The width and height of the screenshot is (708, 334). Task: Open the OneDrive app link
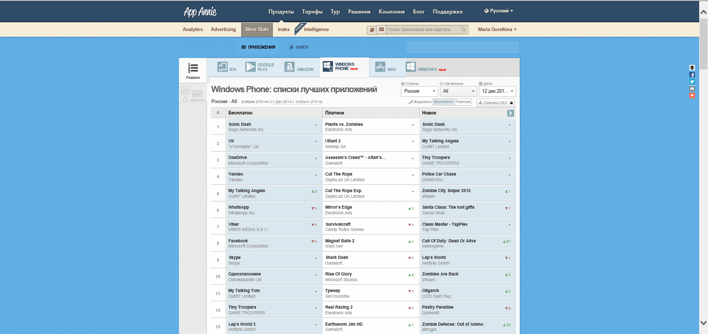tap(238, 157)
